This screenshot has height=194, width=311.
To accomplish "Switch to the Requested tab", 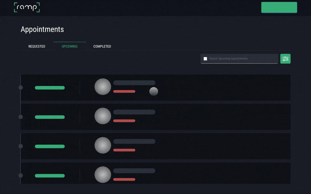I will point(37,46).
